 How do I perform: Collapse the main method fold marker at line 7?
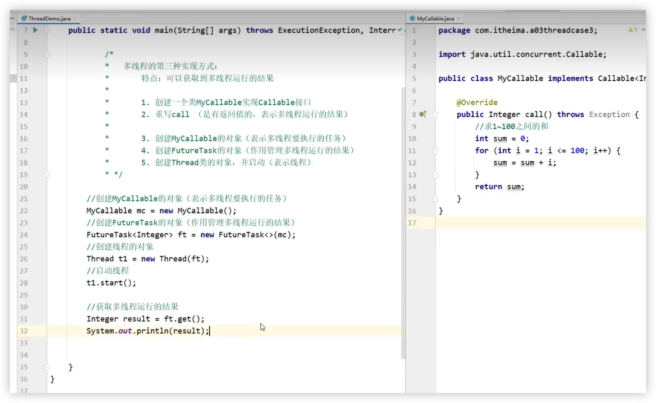coord(47,30)
